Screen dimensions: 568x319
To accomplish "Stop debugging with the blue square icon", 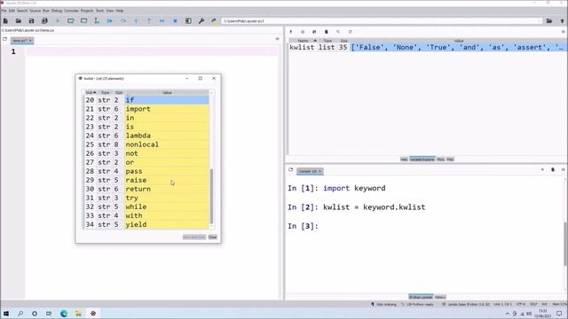I will tap(176, 21).
